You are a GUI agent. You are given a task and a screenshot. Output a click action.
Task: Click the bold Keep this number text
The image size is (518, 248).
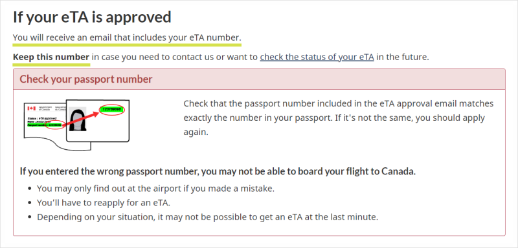[51, 57]
